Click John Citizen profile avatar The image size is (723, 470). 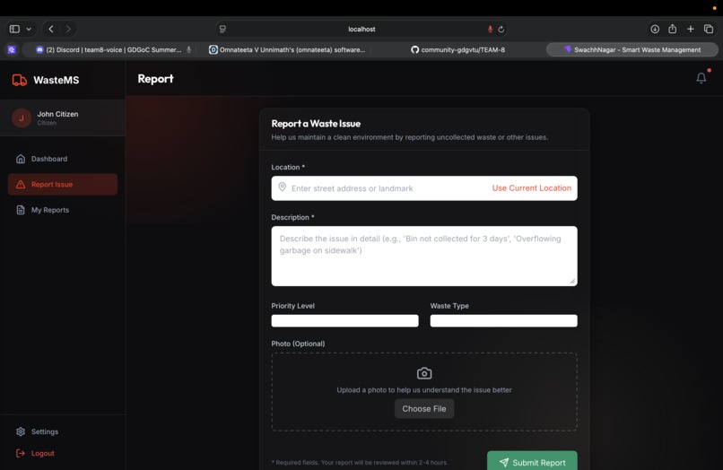22,118
